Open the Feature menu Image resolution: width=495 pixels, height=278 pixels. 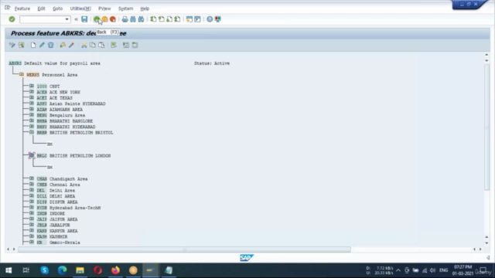click(x=22, y=8)
